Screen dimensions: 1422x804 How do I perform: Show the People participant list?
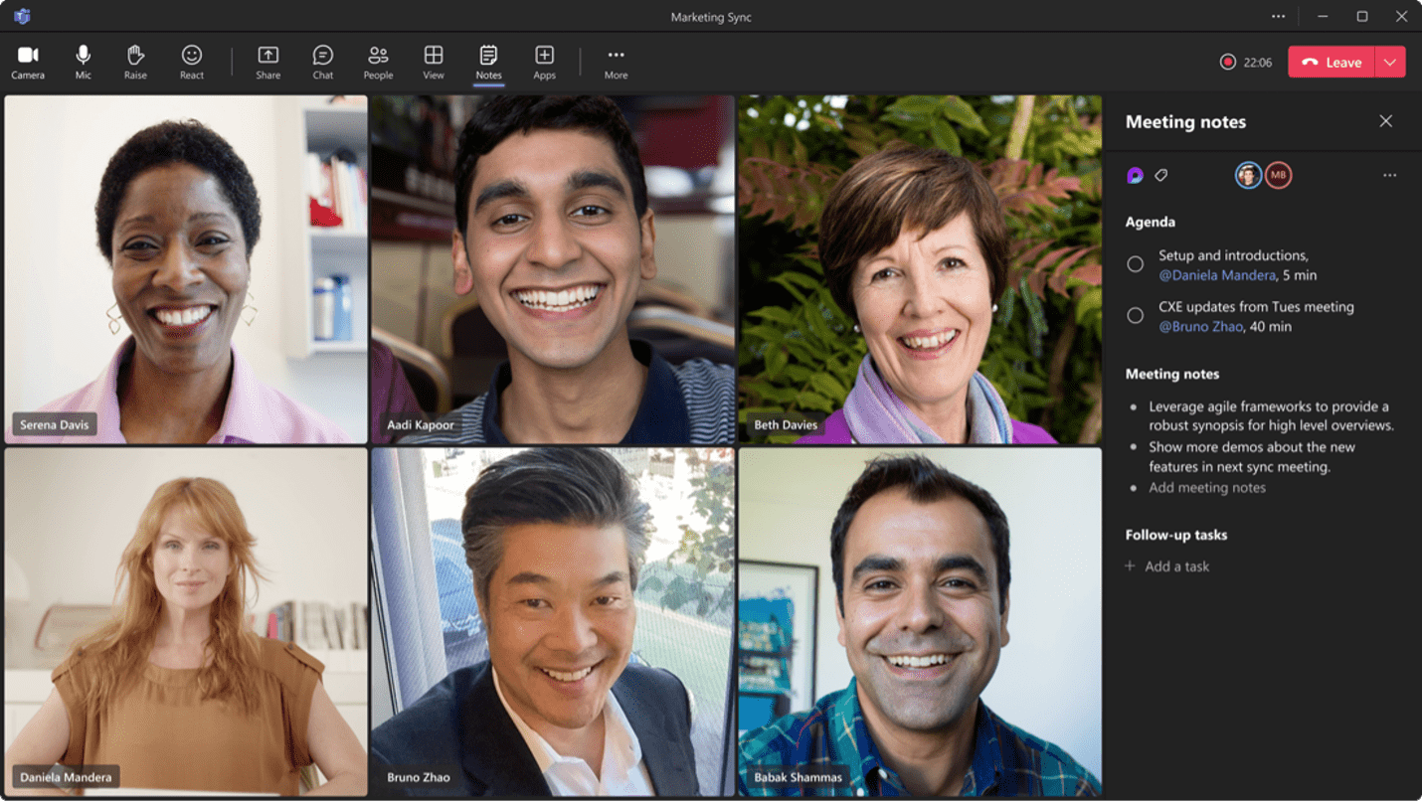pyautogui.click(x=378, y=62)
